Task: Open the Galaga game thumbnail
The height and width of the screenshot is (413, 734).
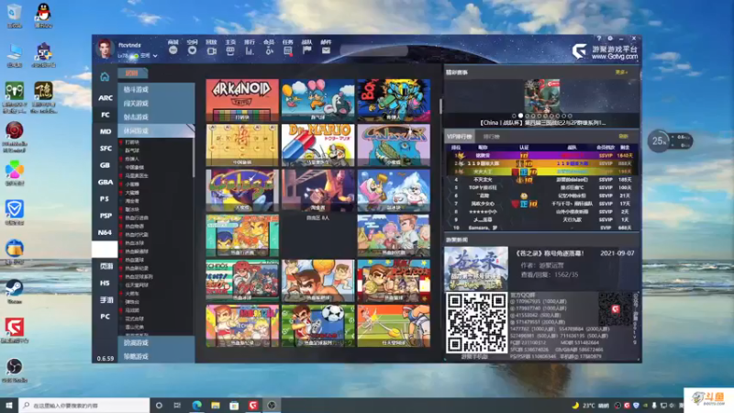Action: pos(242,191)
